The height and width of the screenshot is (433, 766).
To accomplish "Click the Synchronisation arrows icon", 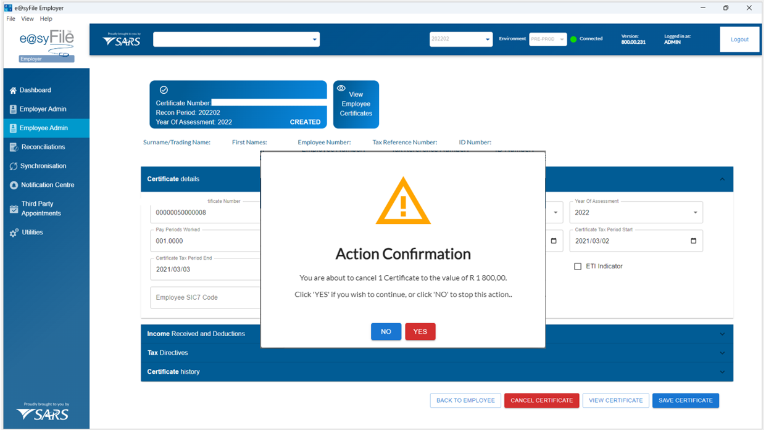I will 14,167.
